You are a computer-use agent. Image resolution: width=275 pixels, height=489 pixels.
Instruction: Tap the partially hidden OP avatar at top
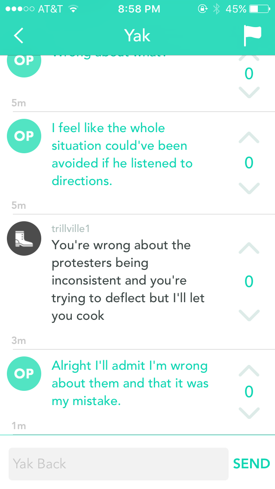point(24,63)
